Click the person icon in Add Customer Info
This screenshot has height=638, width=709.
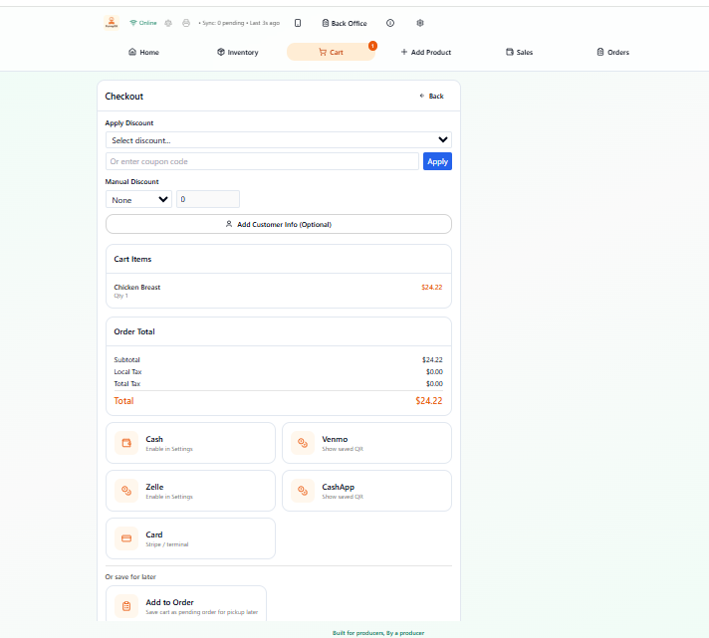click(229, 224)
